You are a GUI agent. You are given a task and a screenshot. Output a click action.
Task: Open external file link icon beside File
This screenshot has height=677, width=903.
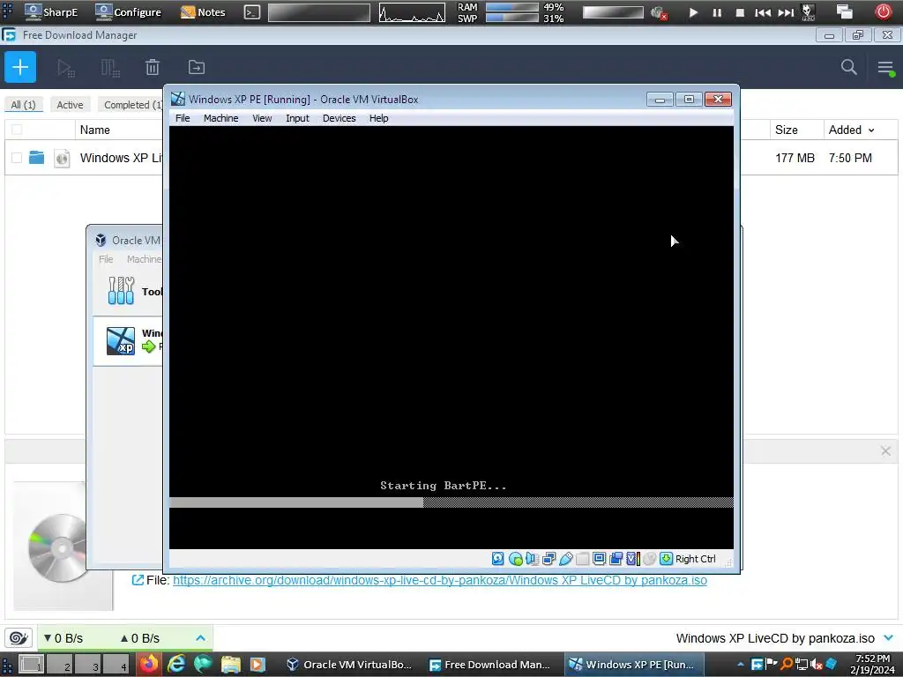[x=138, y=580]
